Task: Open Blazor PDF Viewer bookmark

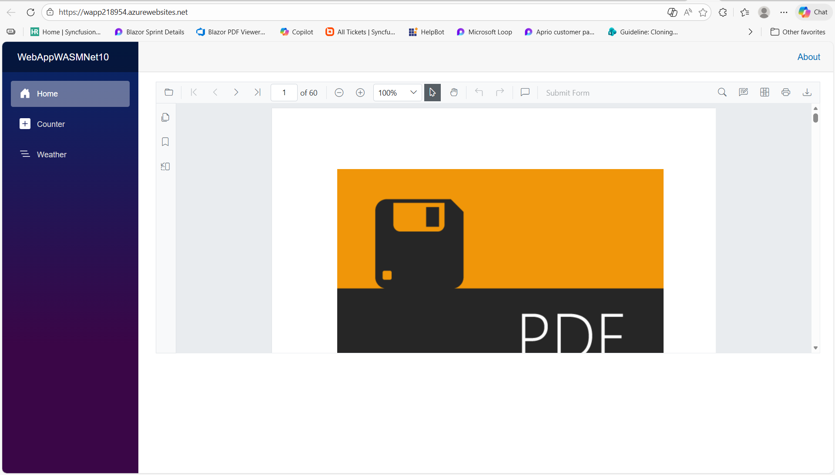Action: click(231, 32)
